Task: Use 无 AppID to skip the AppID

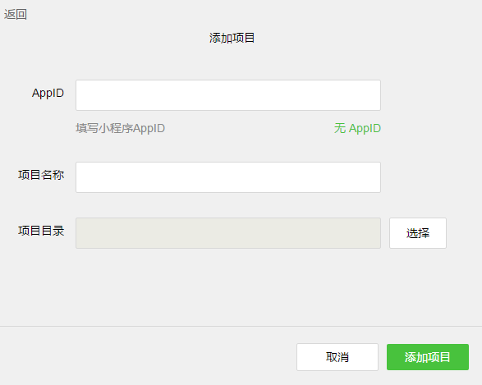Action: (357, 128)
